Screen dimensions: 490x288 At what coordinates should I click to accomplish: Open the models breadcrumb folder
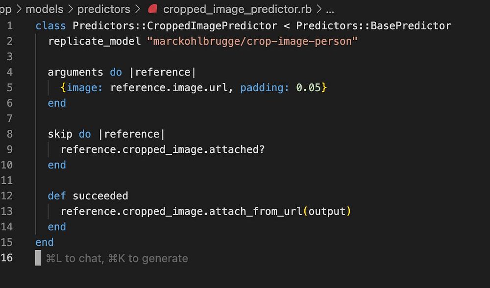(44, 9)
